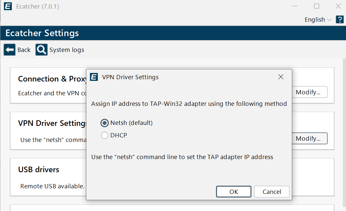Click Cancel in VPN Driver dialog
The width and height of the screenshot is (346, 211).
coord(271,192)
